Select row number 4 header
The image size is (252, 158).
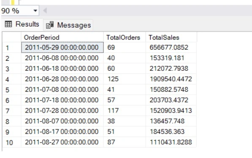tap(12, 79)
